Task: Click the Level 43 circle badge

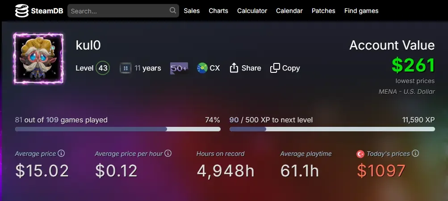Action: (x=103, y=68)
